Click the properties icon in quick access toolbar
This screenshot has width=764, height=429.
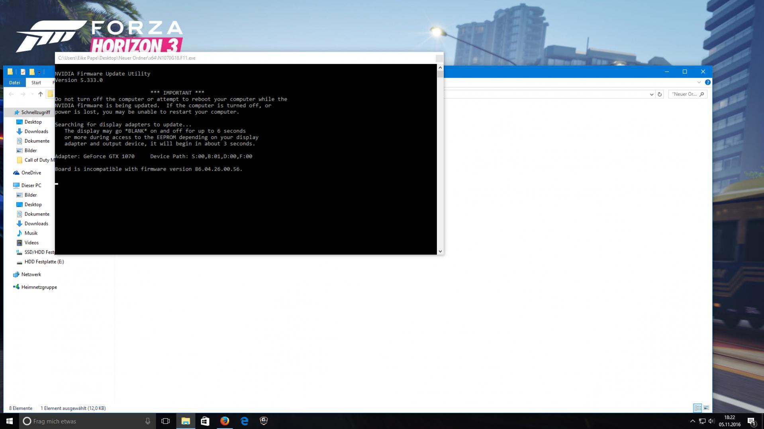tap(23, 72)
